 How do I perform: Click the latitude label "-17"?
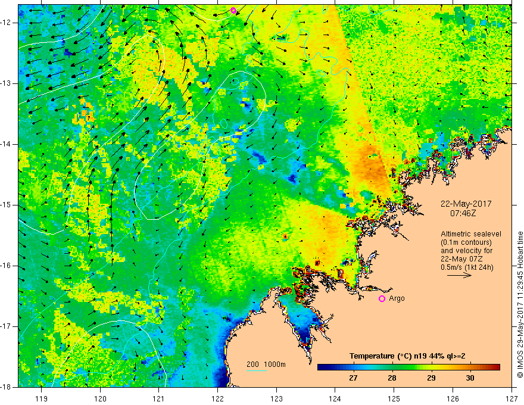7,326
